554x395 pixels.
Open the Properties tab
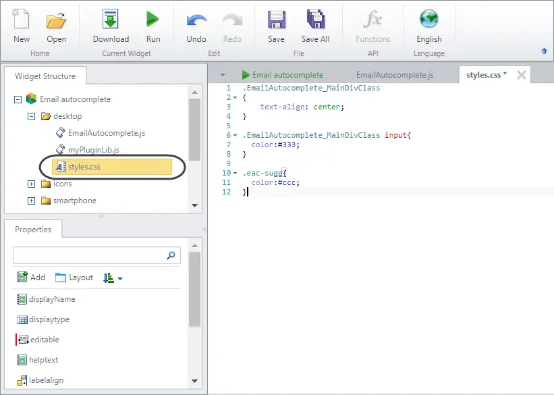click(x=33, y=229)
